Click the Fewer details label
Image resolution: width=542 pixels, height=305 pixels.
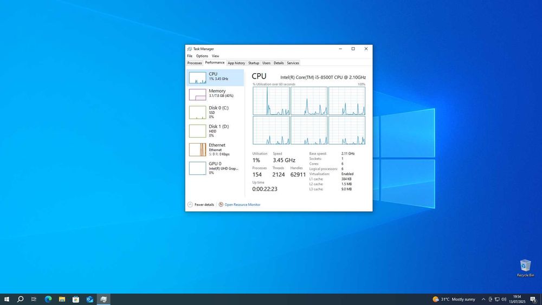click(x=204, y=204)
